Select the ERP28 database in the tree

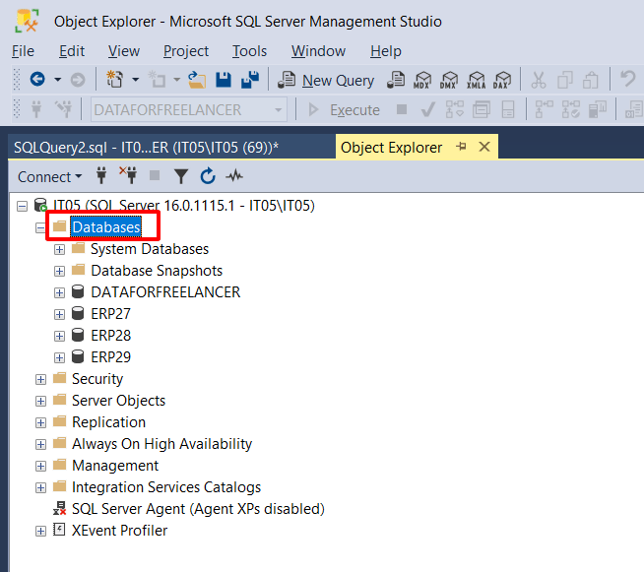tap(110, 336)
